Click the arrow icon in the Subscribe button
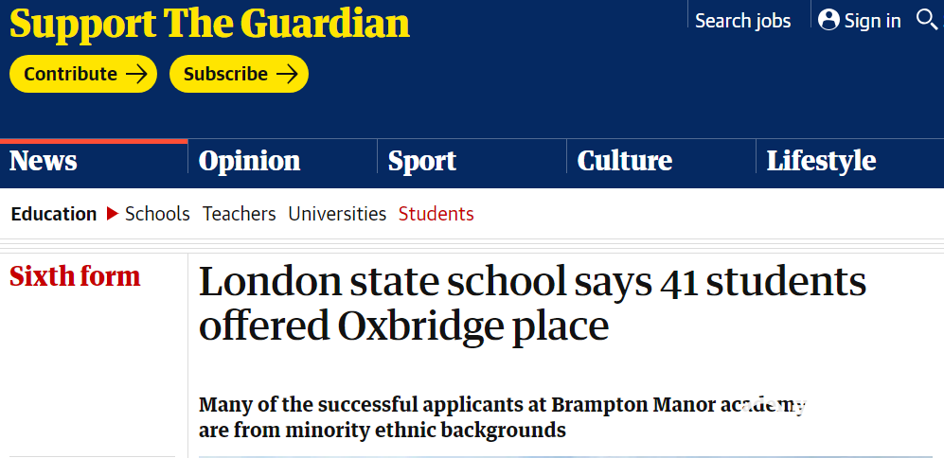 coord(287,74)
